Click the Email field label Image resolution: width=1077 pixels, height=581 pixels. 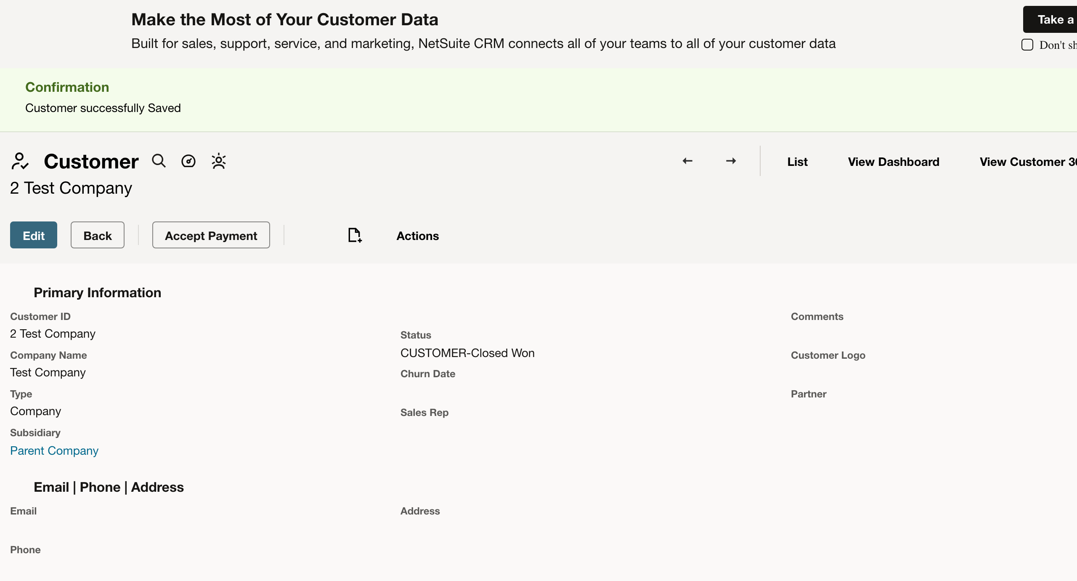click(24, 511)
